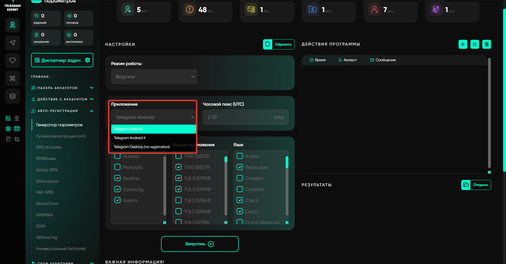The width and height of the screenshot is (506, 264).
Task: Choose Telegram Desktop (no registration) option
Action: coord(142,147)
